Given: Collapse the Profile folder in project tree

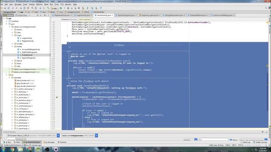Looking at the screenshot, I should coord(12,46).
